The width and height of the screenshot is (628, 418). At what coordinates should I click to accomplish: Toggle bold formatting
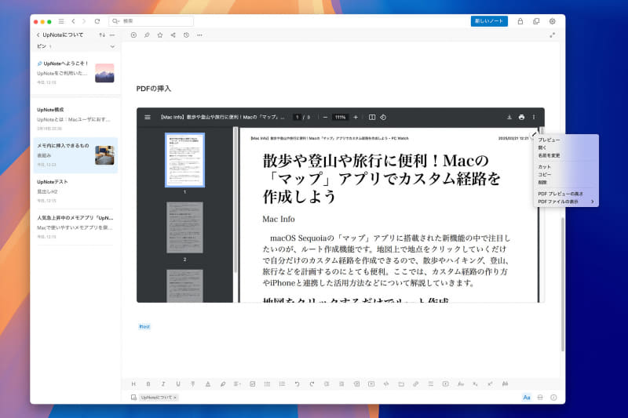pyautogui.click(x=148, y=384)
